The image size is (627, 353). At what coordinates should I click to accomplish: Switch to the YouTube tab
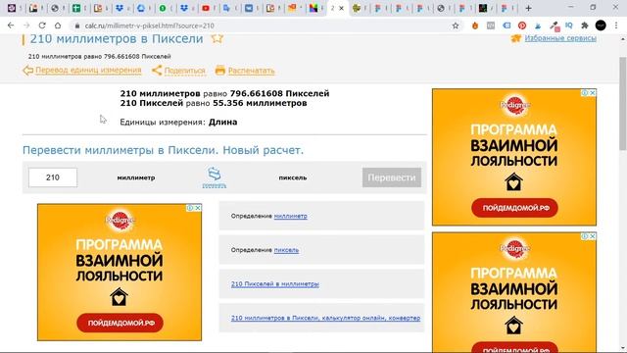(x=206, y=8)
